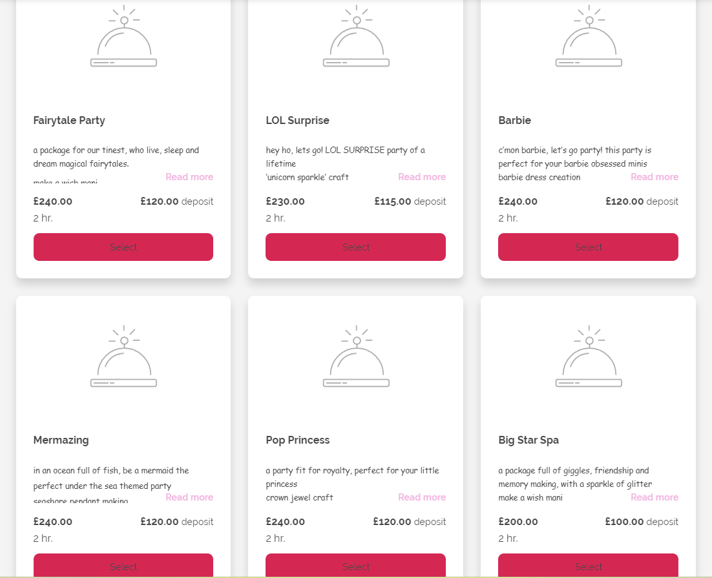The width and height of the screenshot is (712, 578).
Task: Pick the Pop Princess package Select button
Action: (x=356, y=566)
